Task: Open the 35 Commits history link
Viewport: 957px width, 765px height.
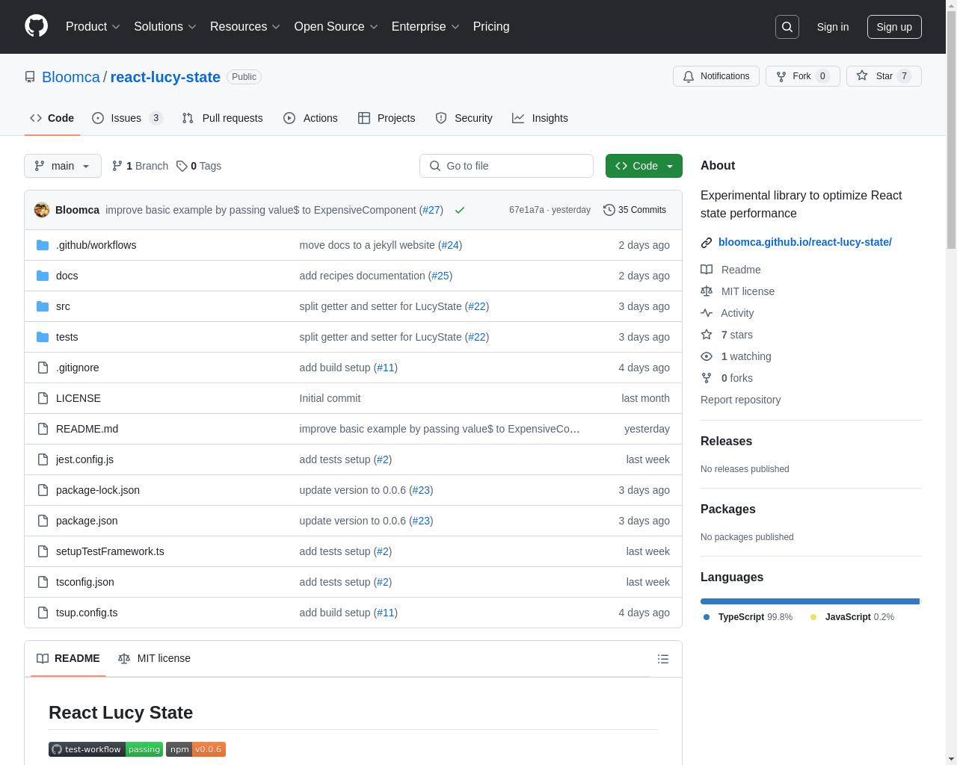Action: [635, 210]
